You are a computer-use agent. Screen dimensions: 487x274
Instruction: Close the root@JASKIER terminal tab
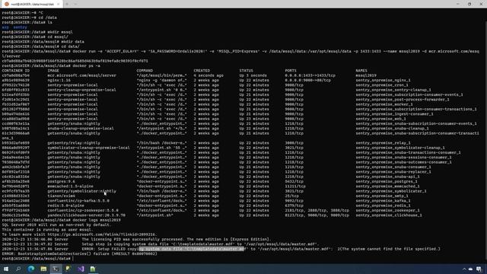click(58, 4)
